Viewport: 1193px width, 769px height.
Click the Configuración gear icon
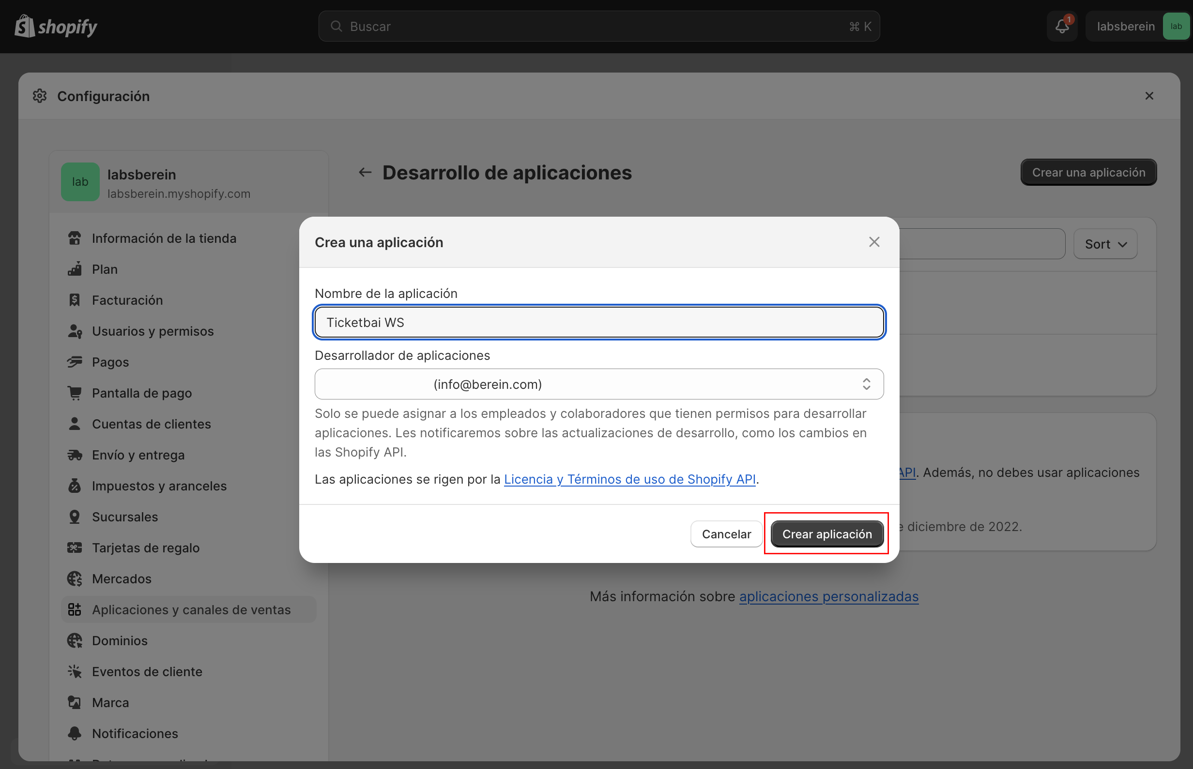pyautogui.click(x=40, y=96)
